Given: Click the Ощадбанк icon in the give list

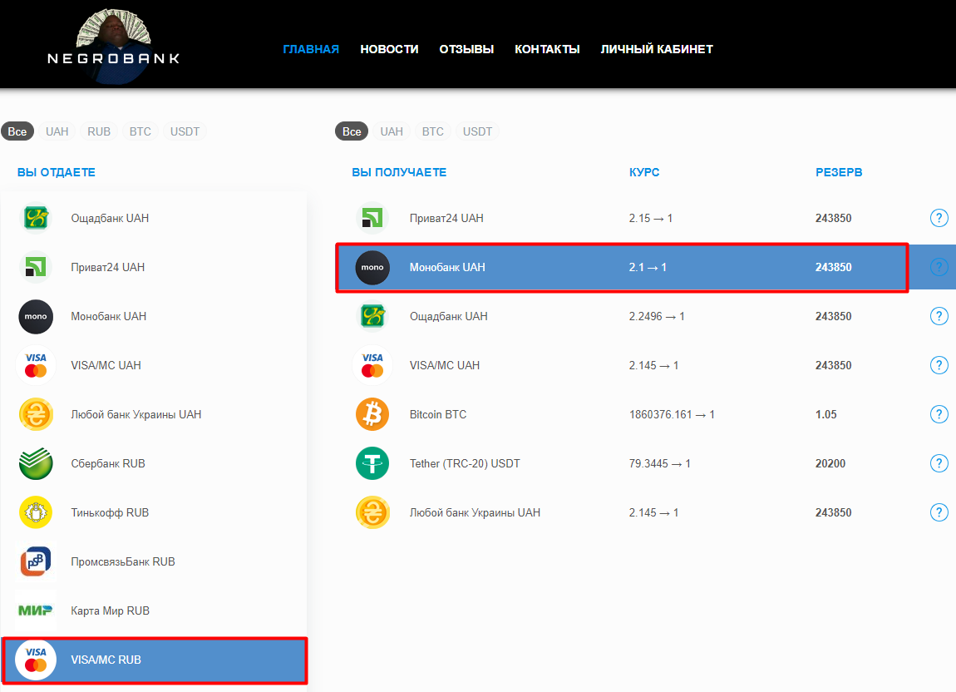Looking at the screenshot, I should [36, 218].
